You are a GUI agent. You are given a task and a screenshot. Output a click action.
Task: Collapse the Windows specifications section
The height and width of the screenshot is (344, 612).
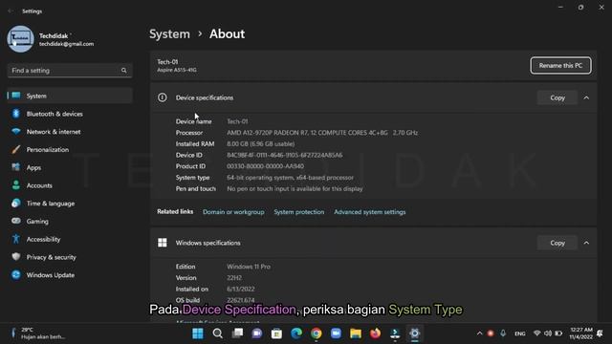click(x=586, y=243)
